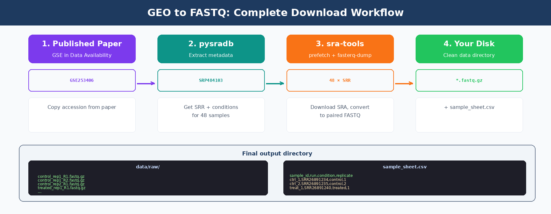Viewport: 551px width, 214px height.
Task: Click 'prefetch + fasterq-dump' subtitle
Action: (340, 55)
